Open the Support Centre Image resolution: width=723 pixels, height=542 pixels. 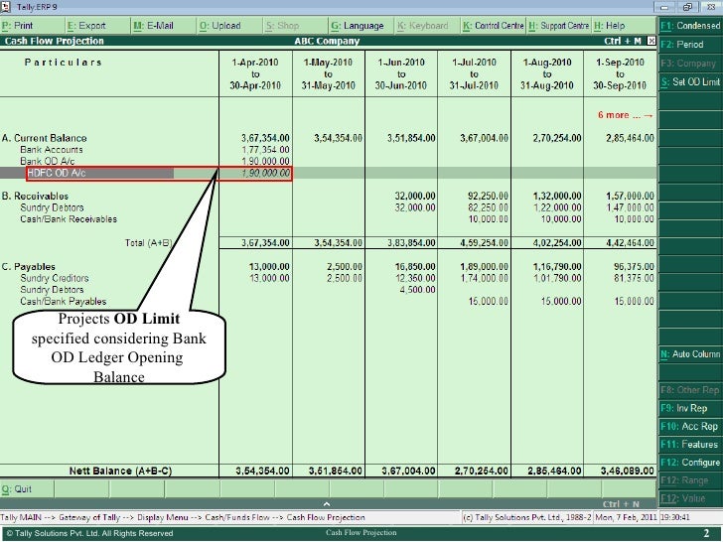[x=559, y=26]
